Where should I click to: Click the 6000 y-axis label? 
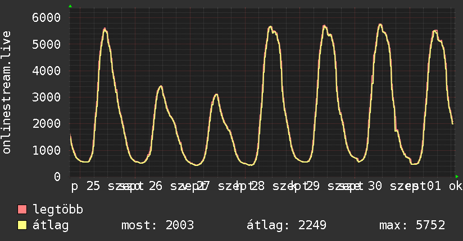click(47, 18)
